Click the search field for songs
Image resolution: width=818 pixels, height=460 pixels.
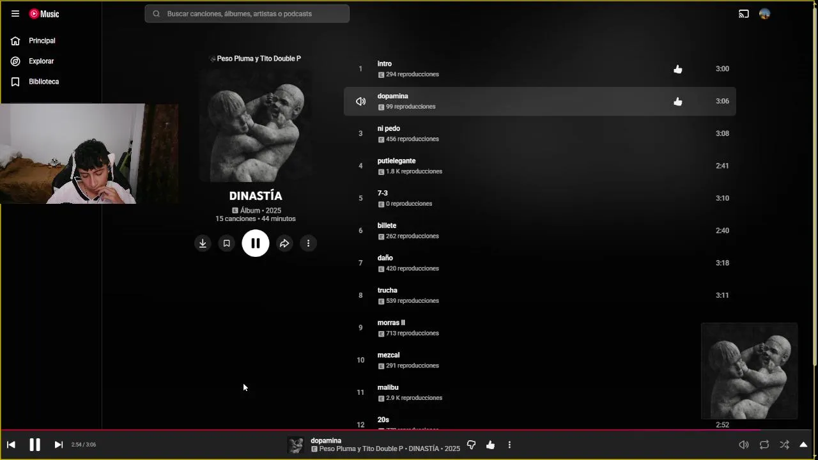tap(247, 13)
